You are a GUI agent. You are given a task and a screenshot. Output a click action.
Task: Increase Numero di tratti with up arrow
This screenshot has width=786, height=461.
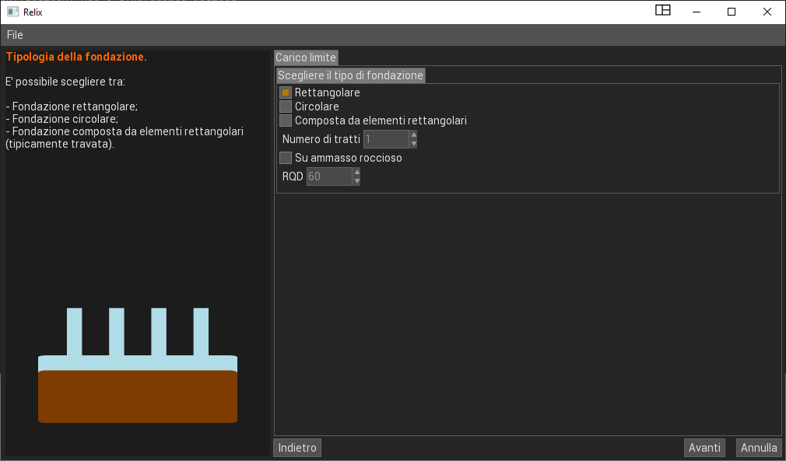coord(414,134)
